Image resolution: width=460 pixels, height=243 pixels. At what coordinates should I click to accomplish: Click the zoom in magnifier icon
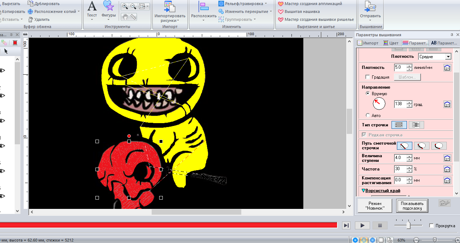coord(125,6)
